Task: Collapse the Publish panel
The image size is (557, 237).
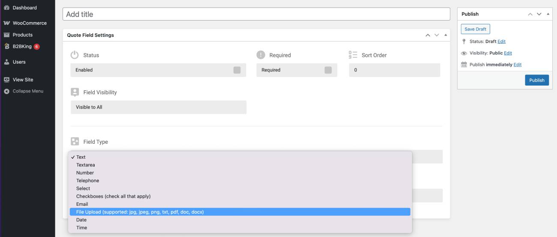Action: tap(548, 14)
